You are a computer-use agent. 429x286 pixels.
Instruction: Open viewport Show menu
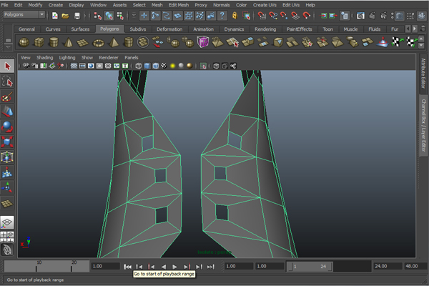tap(87, 57)
